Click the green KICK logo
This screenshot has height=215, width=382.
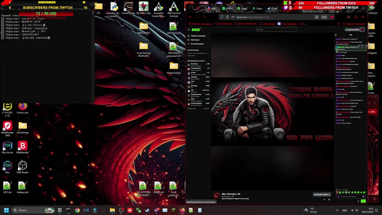click(x=196, y=30)
